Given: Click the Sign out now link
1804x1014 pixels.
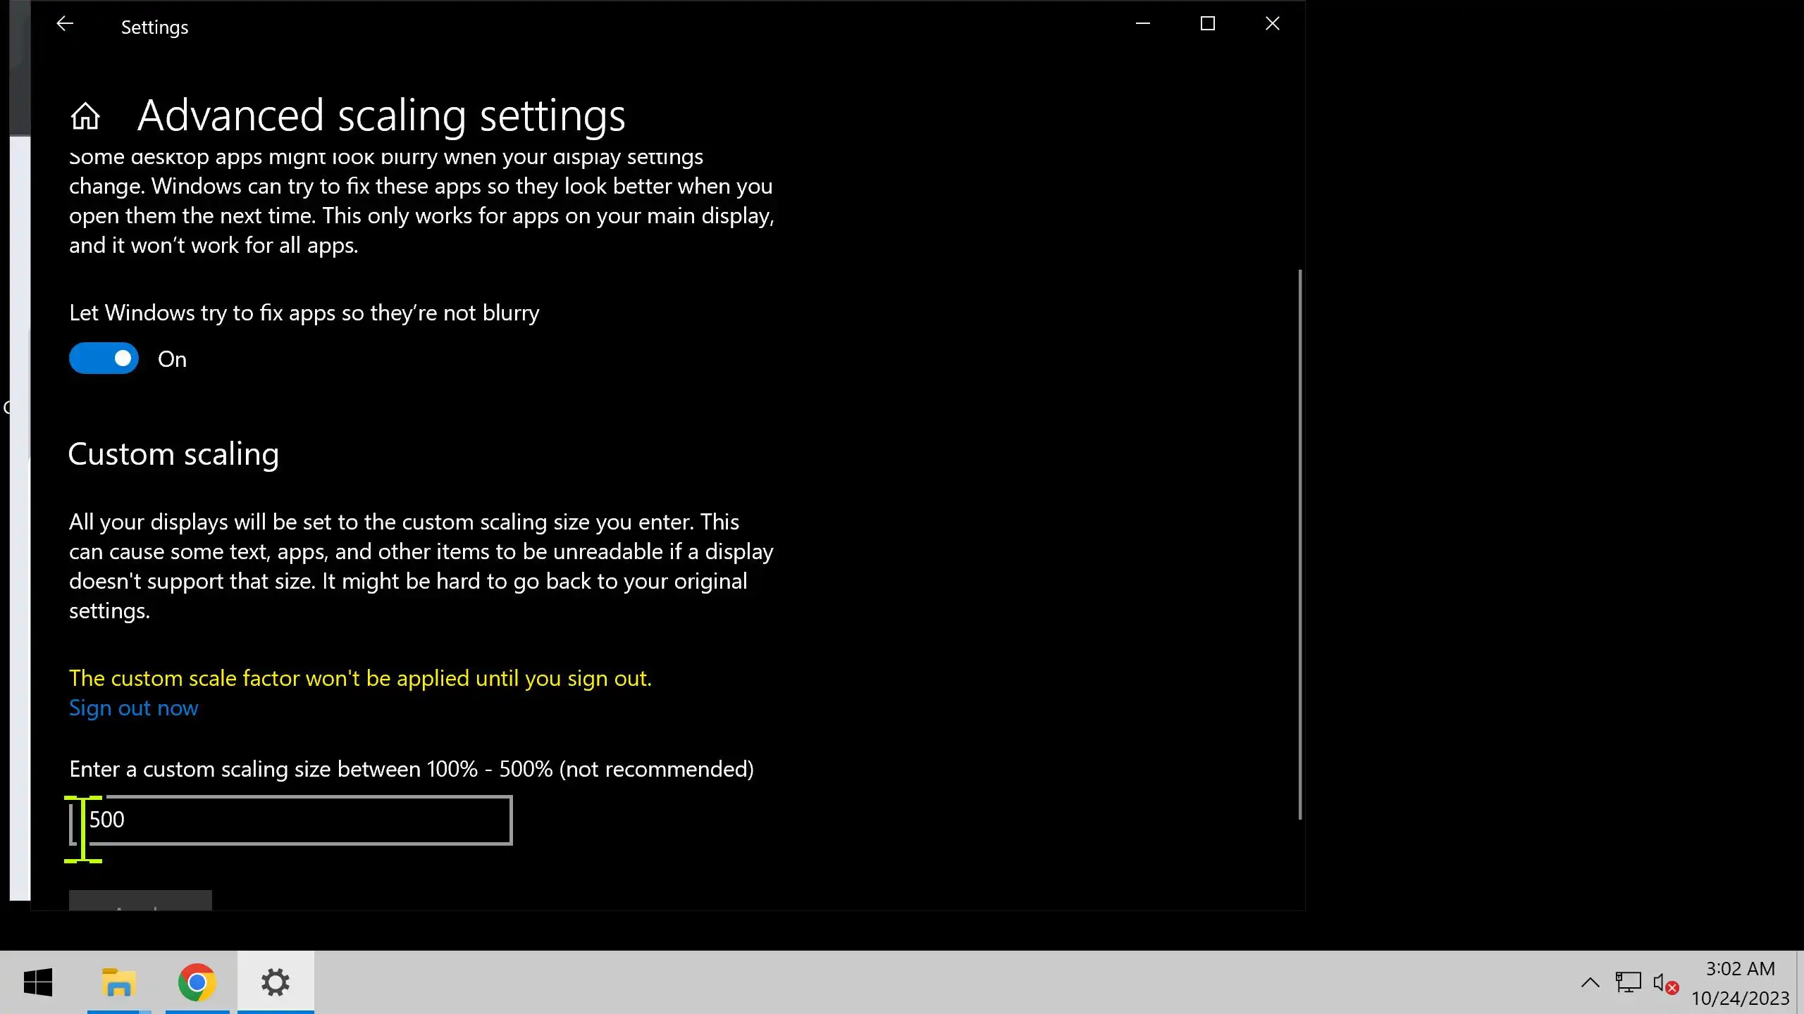Looking at the screenshot, I should [x=134, y=708].
